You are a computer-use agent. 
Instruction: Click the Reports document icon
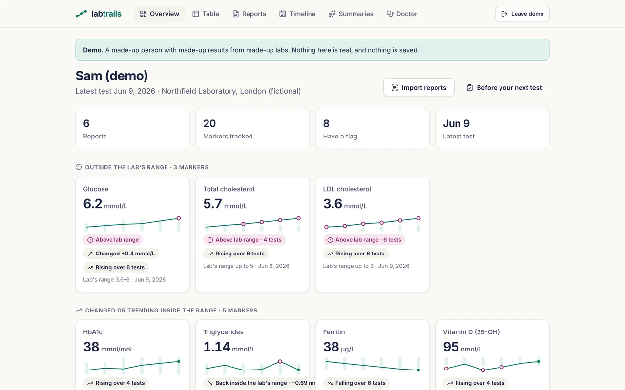tap(236, 14)
